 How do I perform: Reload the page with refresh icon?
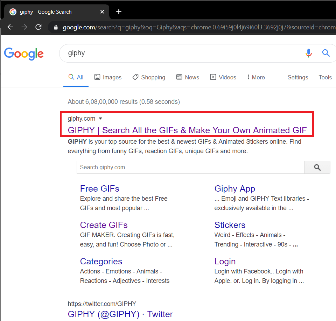(x=38, y=27)
